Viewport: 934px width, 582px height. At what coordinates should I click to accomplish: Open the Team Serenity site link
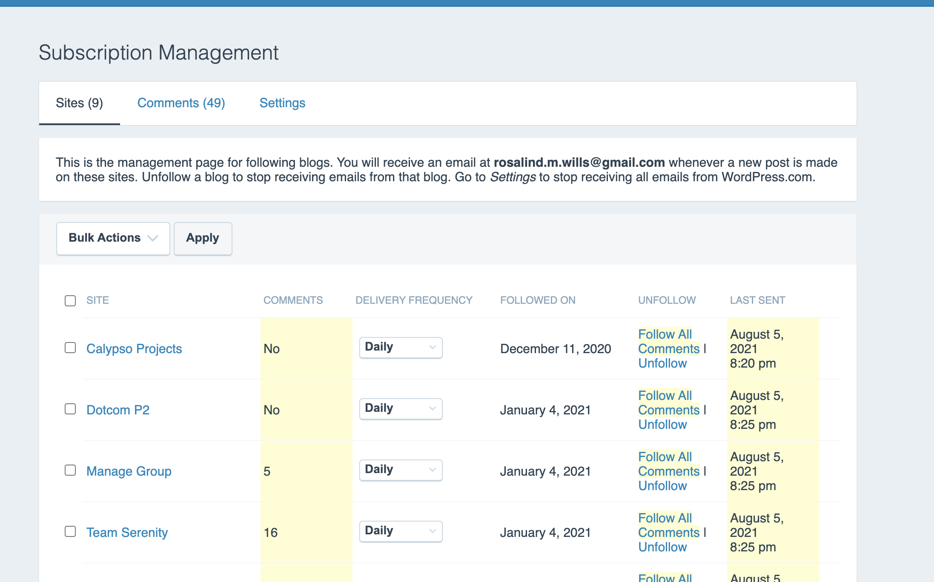click(127, 533)
